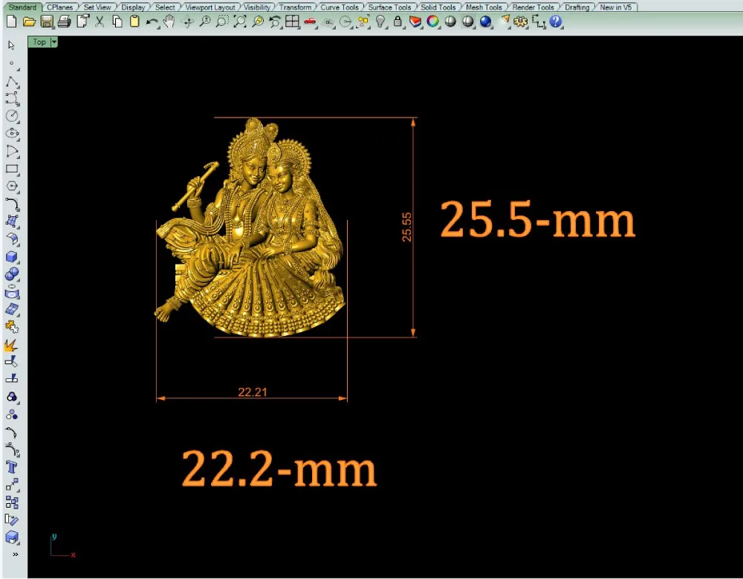Switch to the Standard toolbar tab
Viewport: 743px width, 579px height.
click(22, 7)
